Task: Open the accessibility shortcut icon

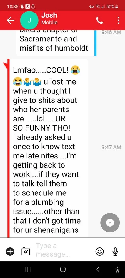Action: point(117,270)
